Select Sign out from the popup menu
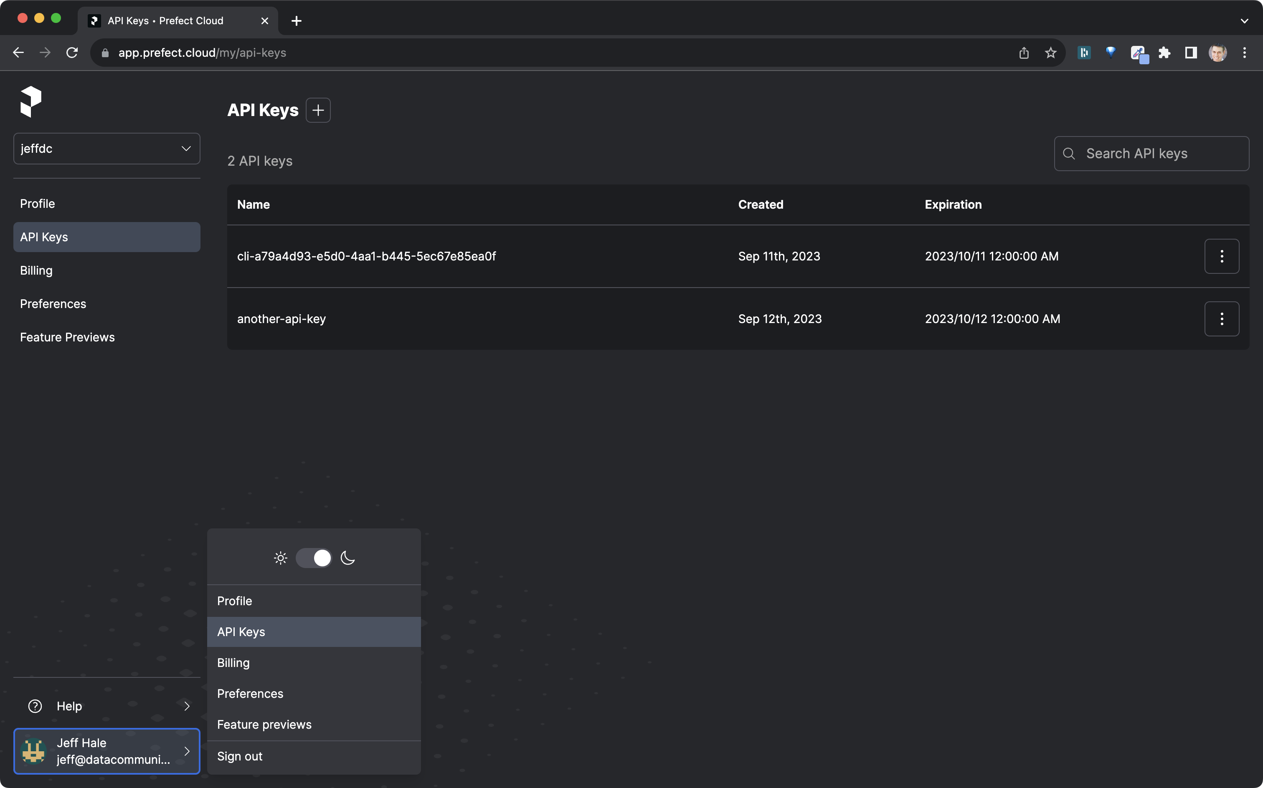Image resolution: width=1263 pixels, height=788 pixels. 239,755
